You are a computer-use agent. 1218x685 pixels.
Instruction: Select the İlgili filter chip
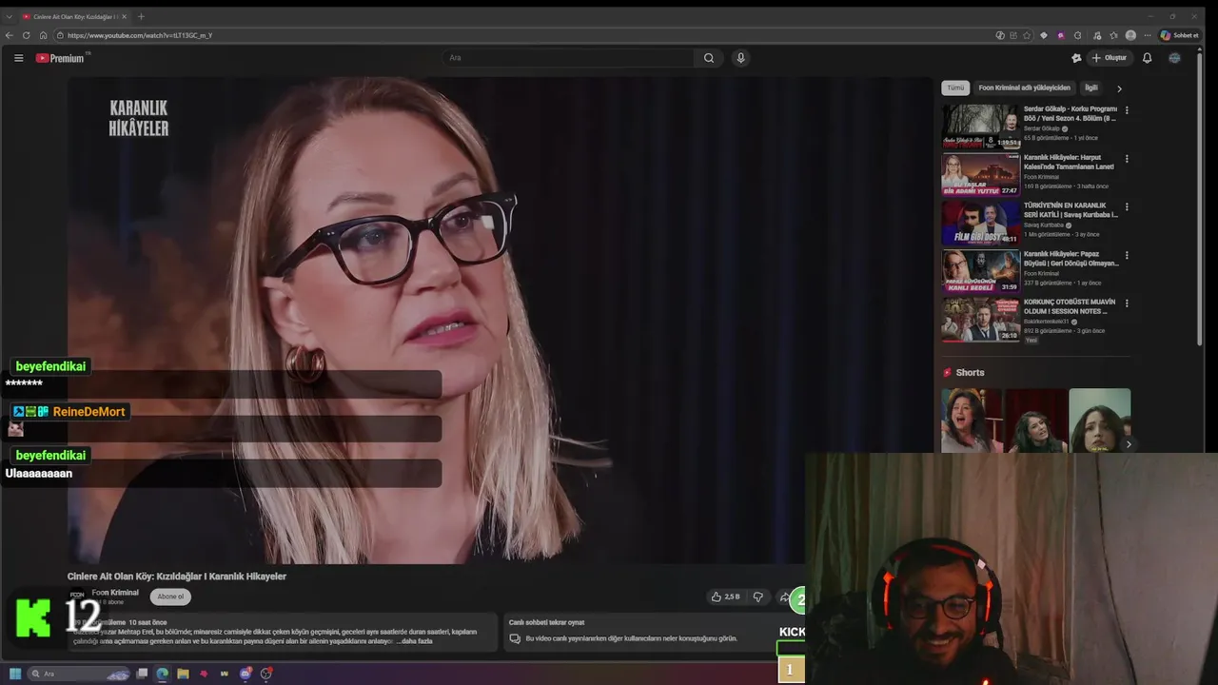click(x=1091, y=88)
